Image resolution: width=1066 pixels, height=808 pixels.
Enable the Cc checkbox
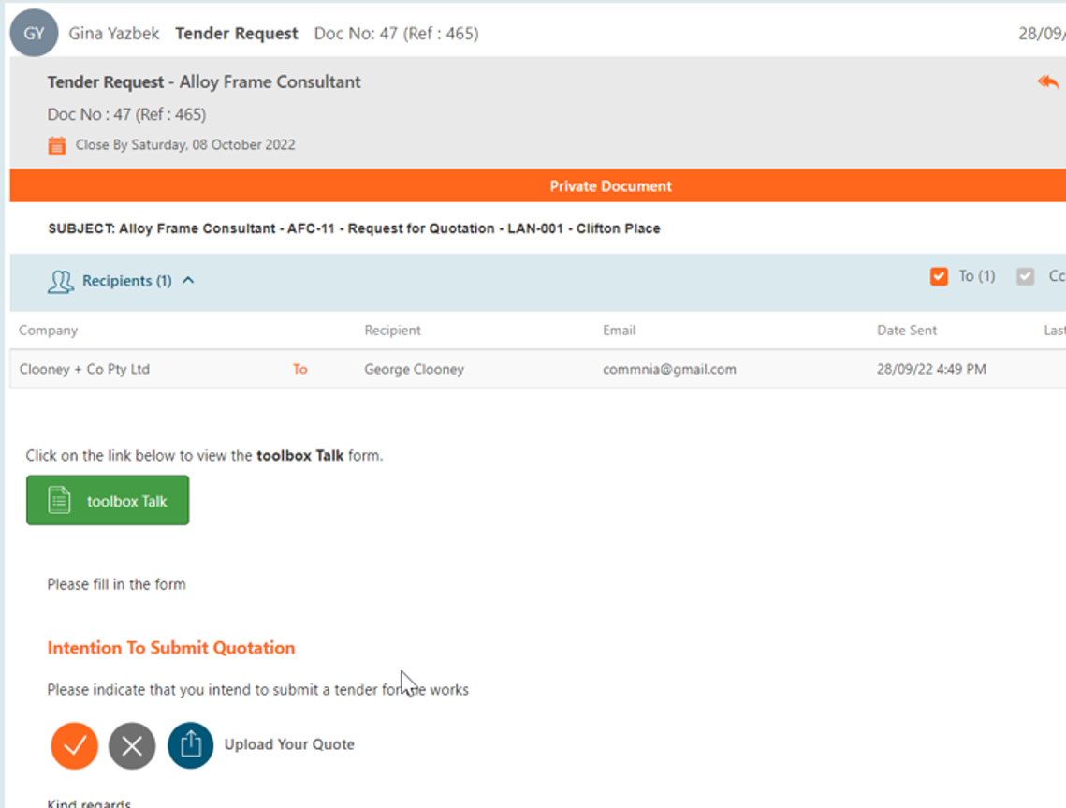coord(1024,275)
